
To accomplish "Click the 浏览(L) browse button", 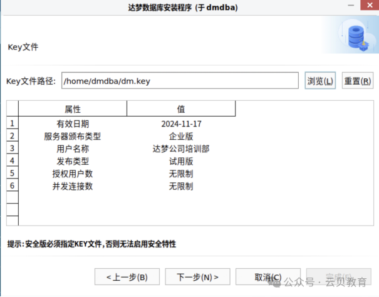I will 320,81.
